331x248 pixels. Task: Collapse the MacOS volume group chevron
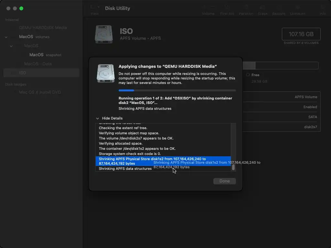coord(11,46)
